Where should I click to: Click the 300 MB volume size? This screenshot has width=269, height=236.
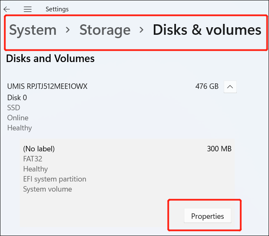pyautogui.click(x=219, y=149)
